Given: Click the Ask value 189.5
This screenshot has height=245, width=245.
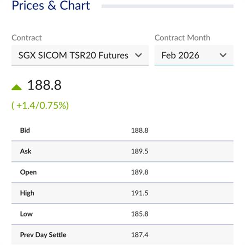Looking at the screenshot, I should [140, 151].
